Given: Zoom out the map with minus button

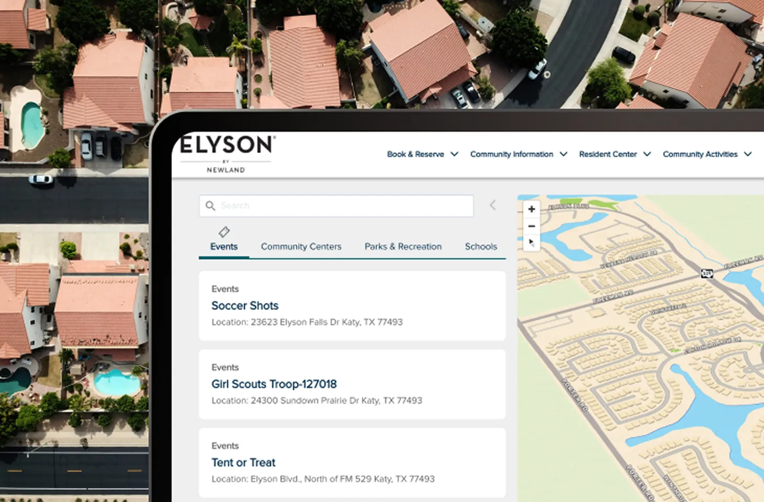Looking at the screenshot, I should pos(531,226).
